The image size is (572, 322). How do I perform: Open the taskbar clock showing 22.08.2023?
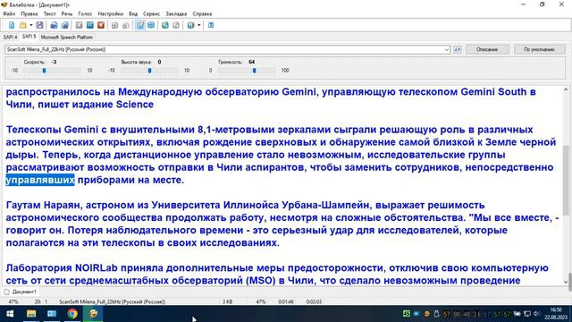tap(556, 314)
